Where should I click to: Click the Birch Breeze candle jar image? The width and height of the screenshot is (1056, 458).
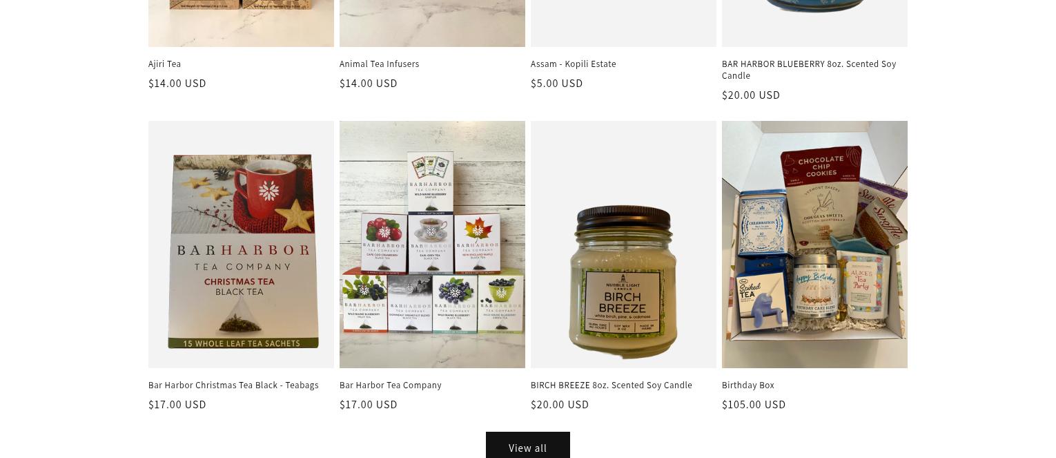(623, 245)
